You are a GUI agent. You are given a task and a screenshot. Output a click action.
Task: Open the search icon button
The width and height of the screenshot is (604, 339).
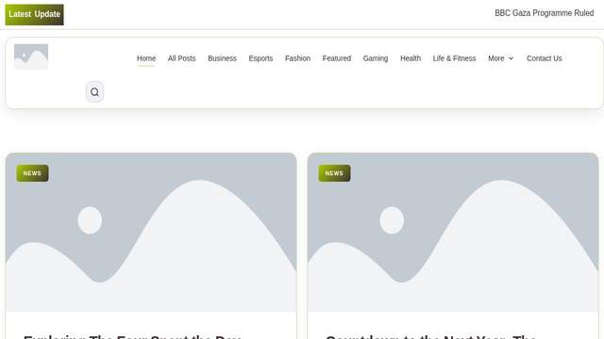[94, 92]
